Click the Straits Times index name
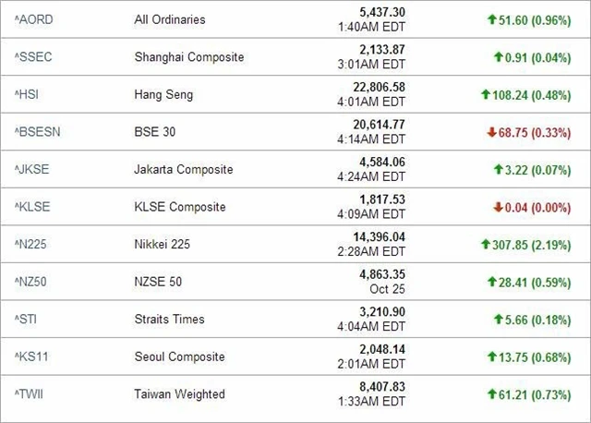Image resolution: width=591 pixels, height=423 pixels. 169,320
